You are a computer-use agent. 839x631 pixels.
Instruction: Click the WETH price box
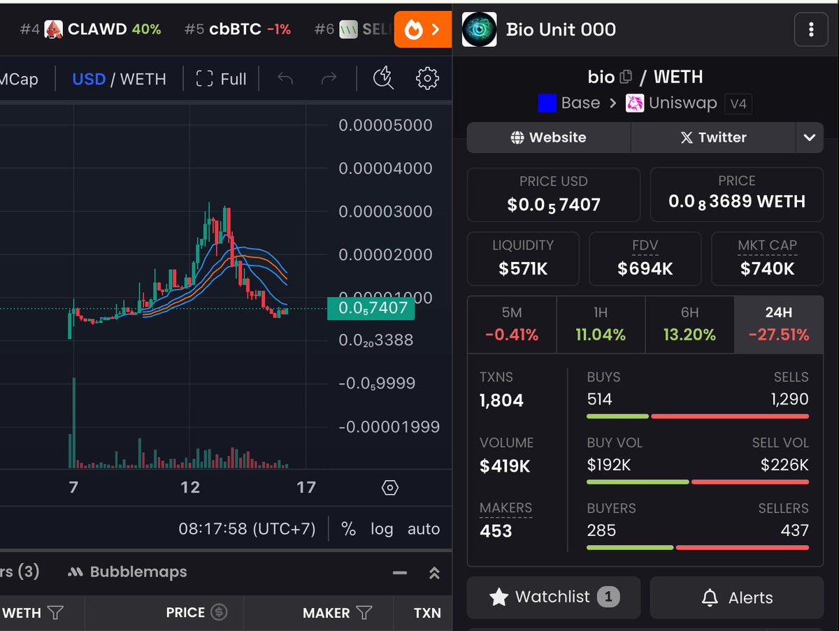click(x=737, y=194)
